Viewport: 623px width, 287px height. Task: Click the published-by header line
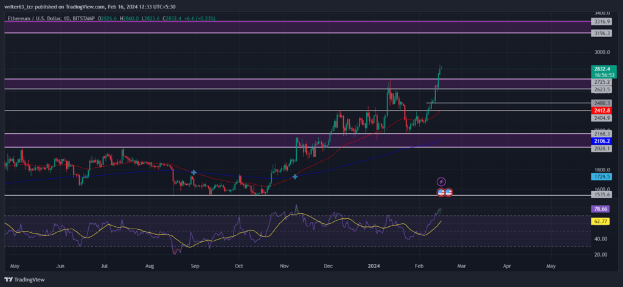90,7
